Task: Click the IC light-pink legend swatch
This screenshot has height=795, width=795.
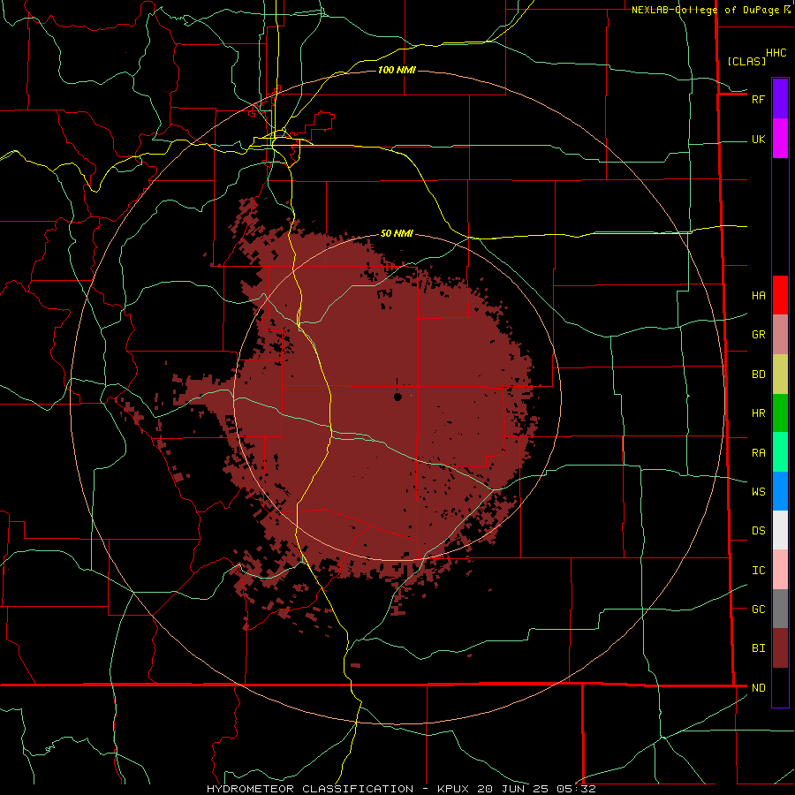Action: 780,570
